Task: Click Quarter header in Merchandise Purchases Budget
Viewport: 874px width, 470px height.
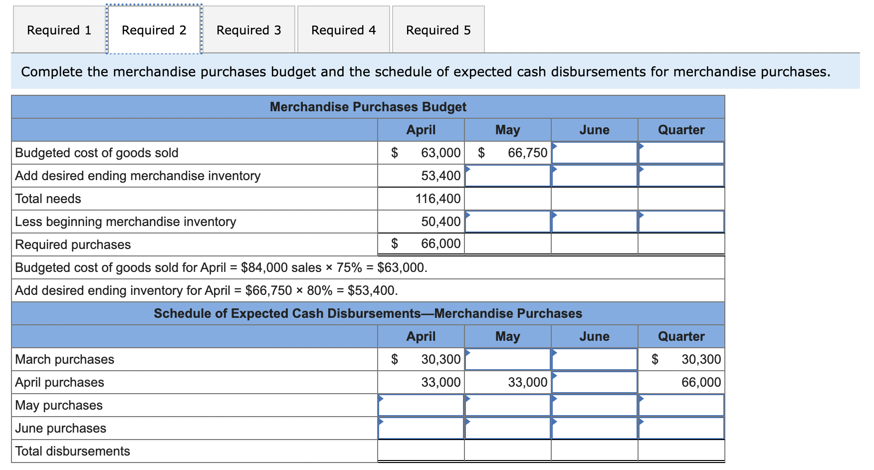Action: [681, 130]
